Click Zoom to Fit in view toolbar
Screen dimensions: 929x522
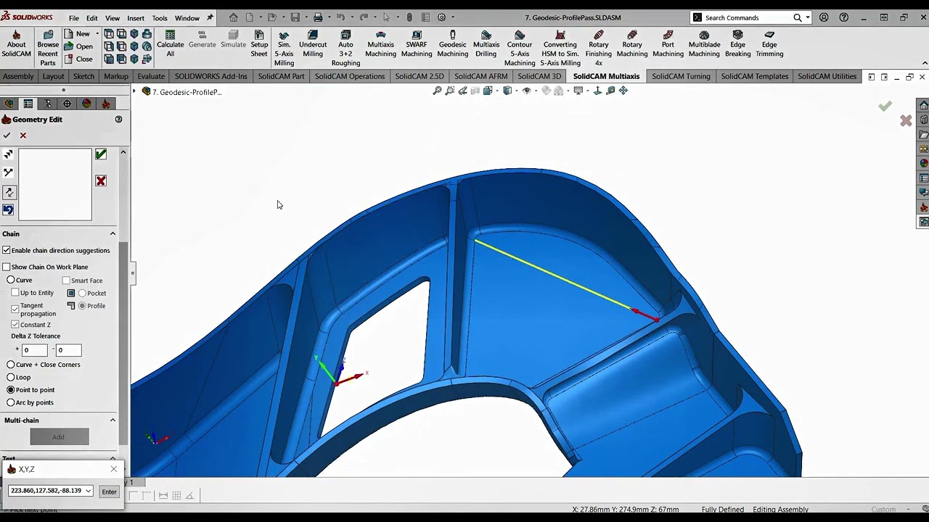[x=437, y=91]
